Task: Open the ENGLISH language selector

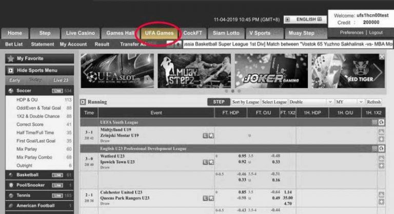Action: point(305,19)
